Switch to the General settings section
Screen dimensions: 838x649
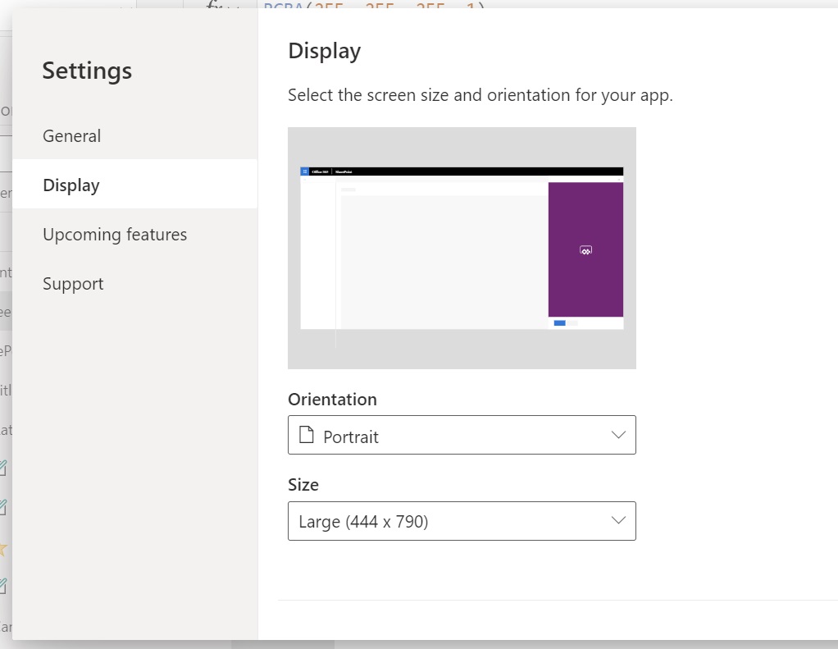(x=71, y=135)
